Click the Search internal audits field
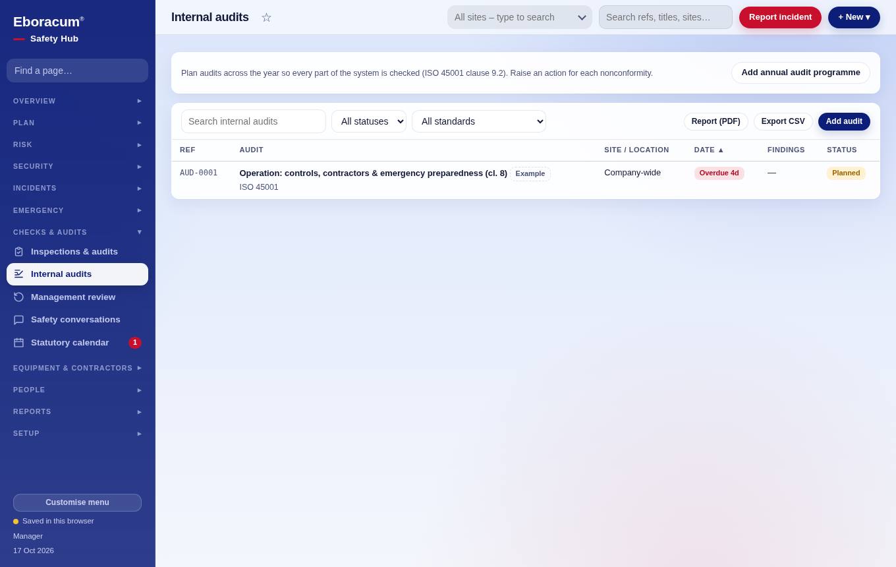This screenshot has height=567, width=896. point(254,121)
